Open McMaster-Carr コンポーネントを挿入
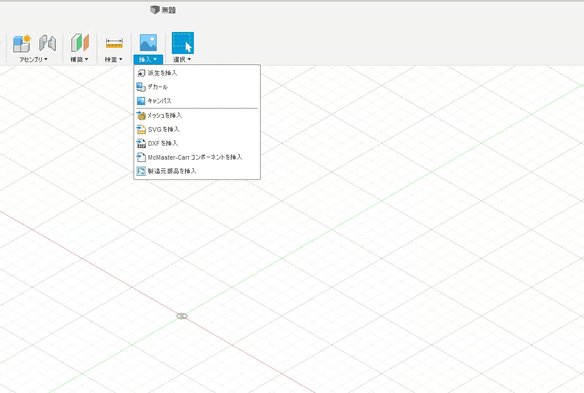The image size is (584, 393). coord(197,157)
